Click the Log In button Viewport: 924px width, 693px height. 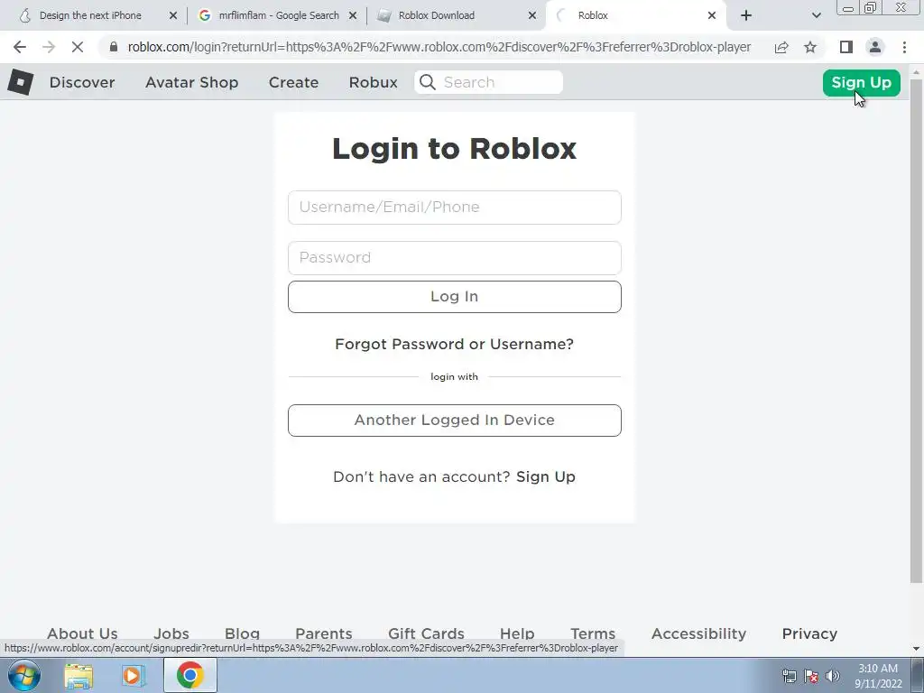click(455, 296)
